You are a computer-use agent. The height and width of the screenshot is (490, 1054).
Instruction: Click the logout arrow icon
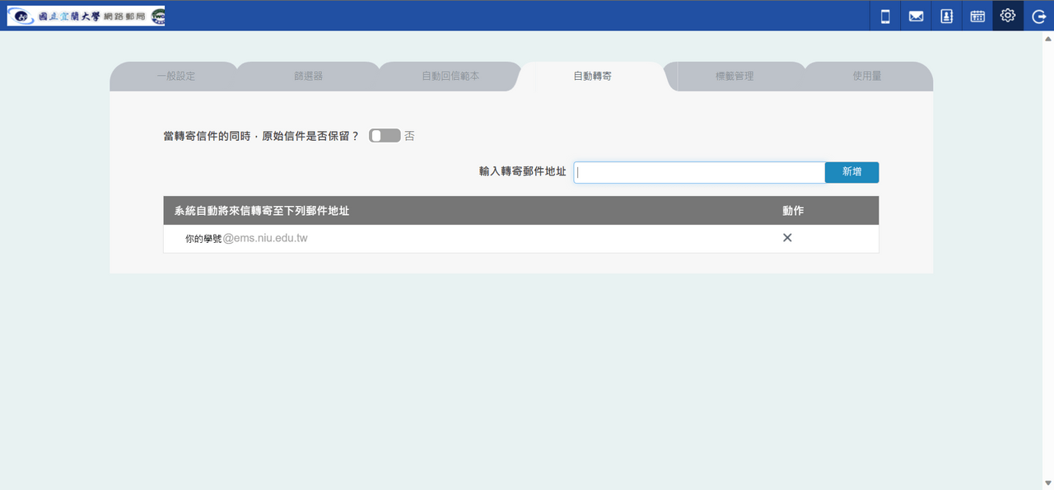(x=1038, y=16)
